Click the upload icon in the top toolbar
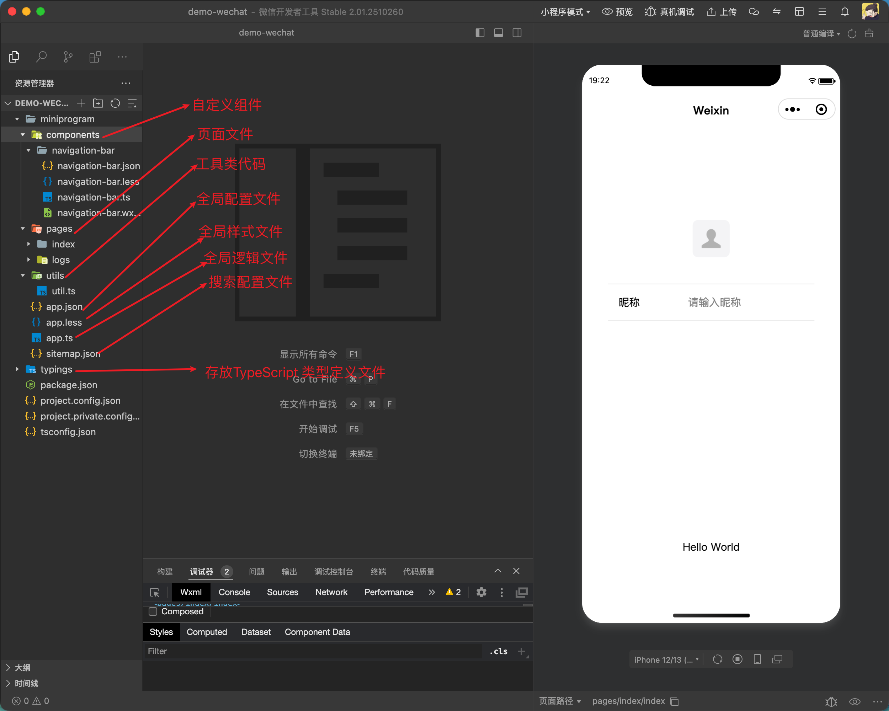The height and width of the screenshot is (711, 889). (711, 11)
